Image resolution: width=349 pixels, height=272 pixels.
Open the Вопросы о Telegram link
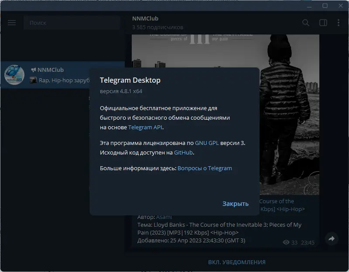(204, 168)
